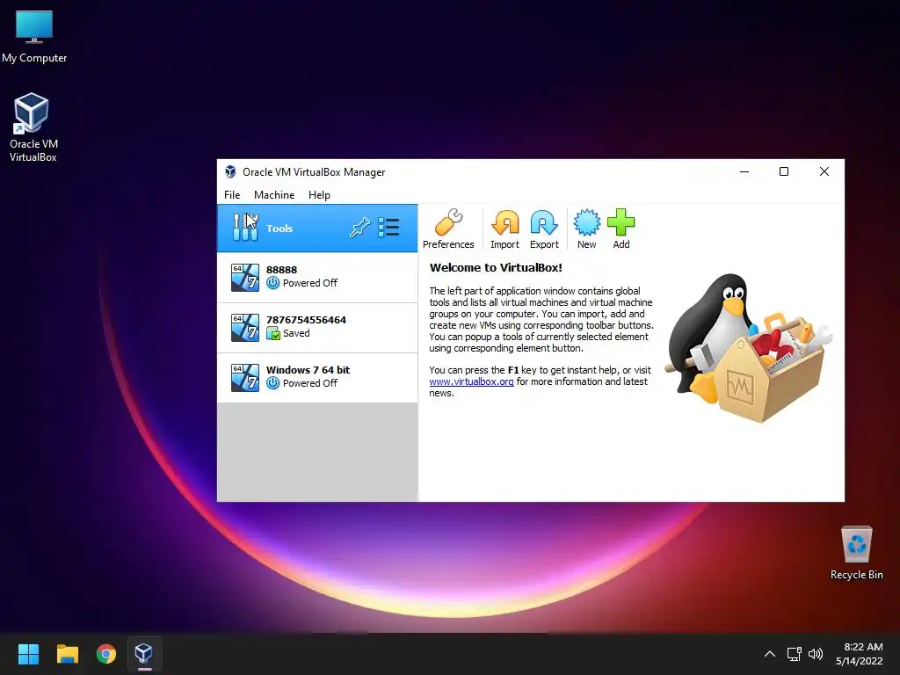
Task: Click VirtualBox taskbar button
Action: pyautogui.click(x=144, y=654)
